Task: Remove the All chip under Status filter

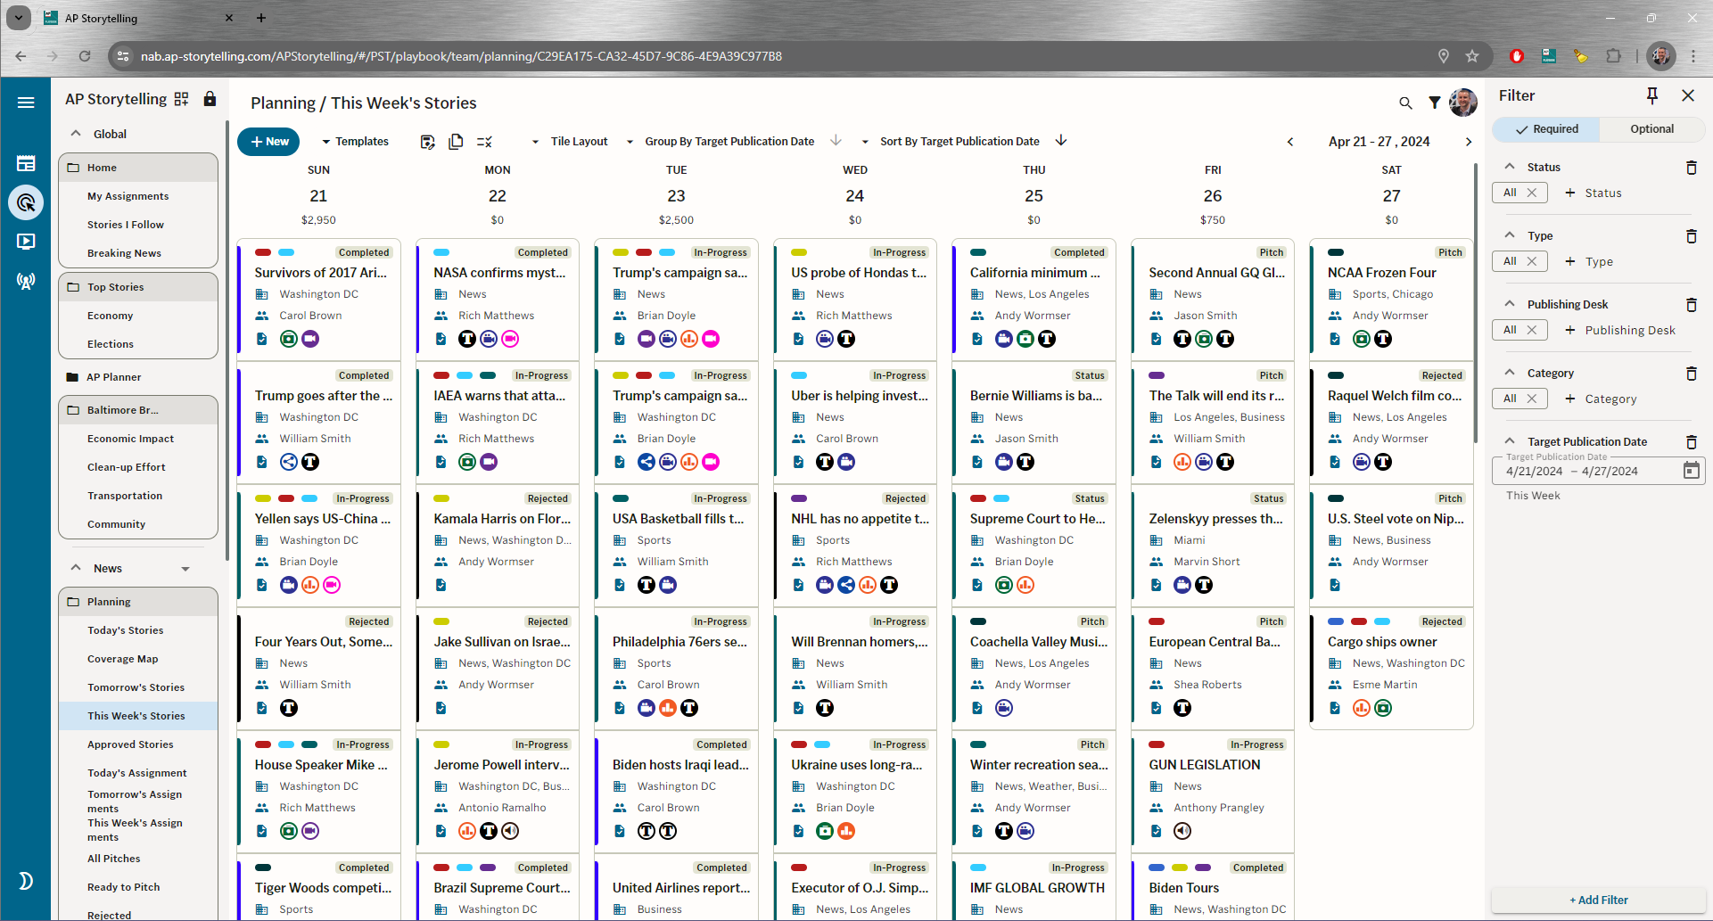Action: pyautogui.click(x=1532, y=192)
